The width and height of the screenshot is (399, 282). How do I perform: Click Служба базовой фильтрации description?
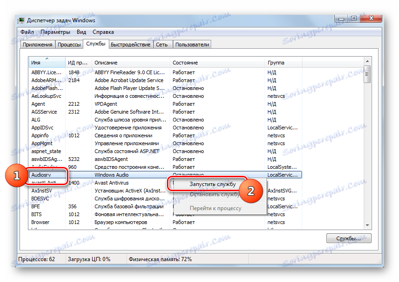pos(129,206)
